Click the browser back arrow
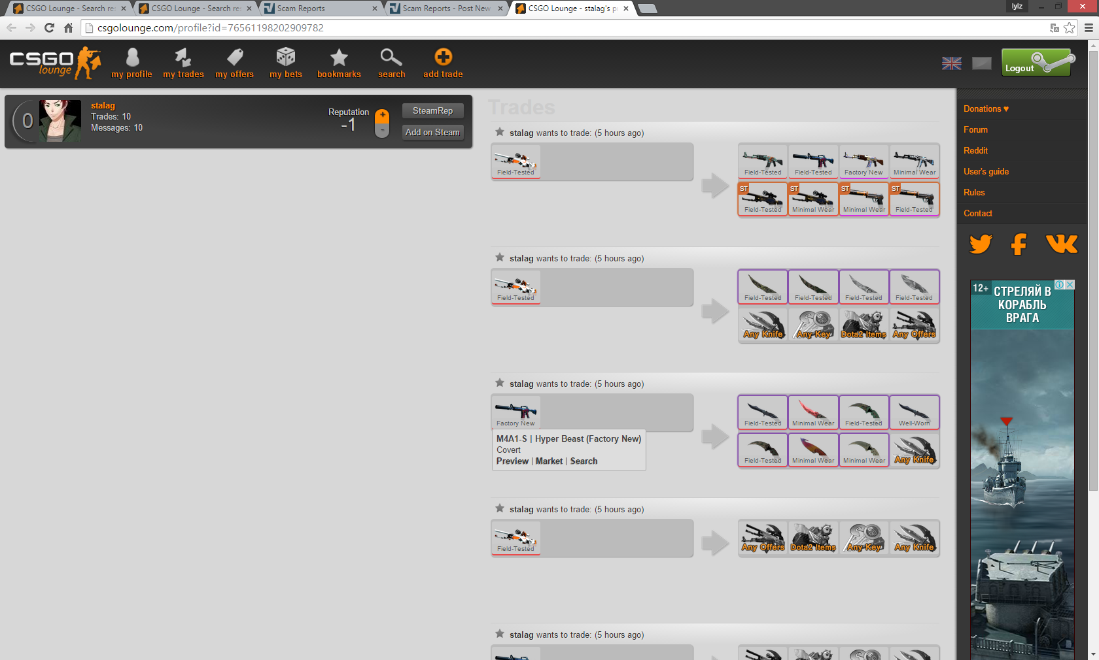1099x660 pixels. click(11, 27)
